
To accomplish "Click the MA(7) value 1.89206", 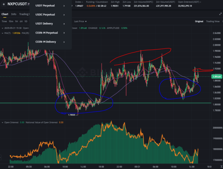I will [16, 33].
